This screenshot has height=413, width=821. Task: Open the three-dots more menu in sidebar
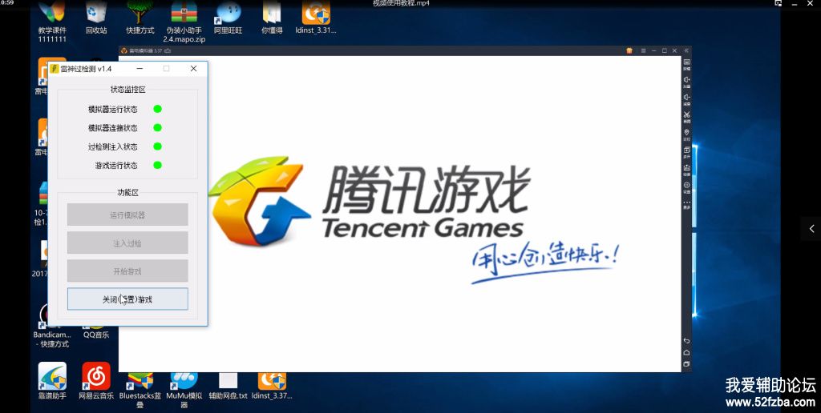click(686, 202)
